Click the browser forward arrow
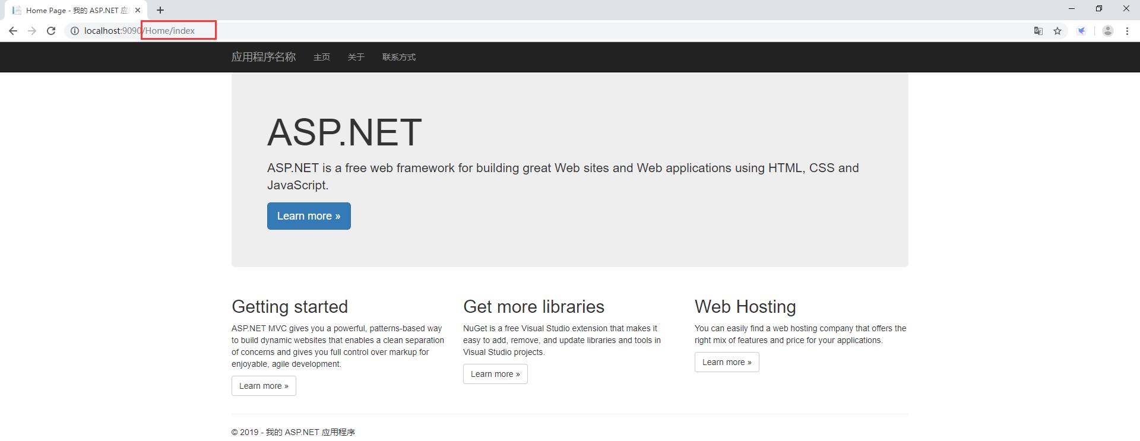Viewport: 1140px width, 441px height. point(32,31)
